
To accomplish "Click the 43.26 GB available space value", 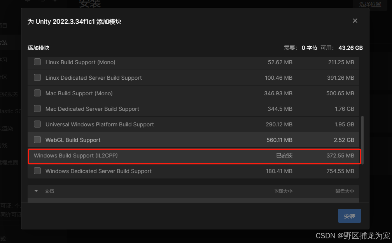I will [x=350, y=48].
